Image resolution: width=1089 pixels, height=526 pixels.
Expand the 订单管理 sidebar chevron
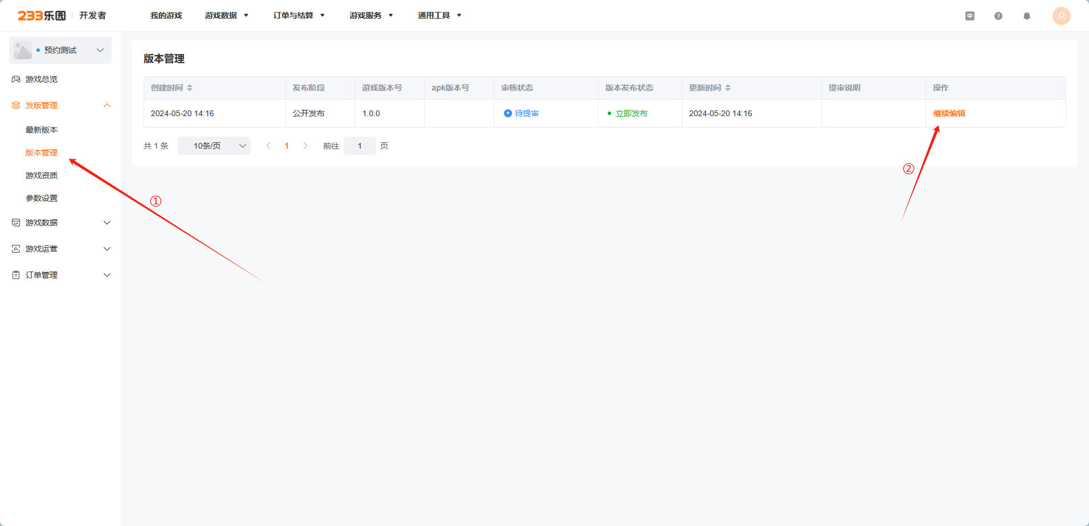coord(107,275)
